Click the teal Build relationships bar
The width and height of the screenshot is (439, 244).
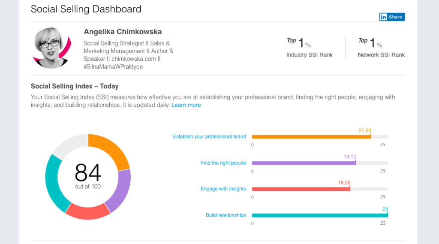(319, 215)
